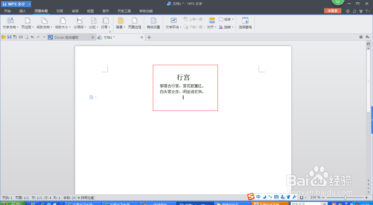This screenshot has height=205, width=373.
Task: Close the Docer-在线模板 tab
Action: coord(93,37)
